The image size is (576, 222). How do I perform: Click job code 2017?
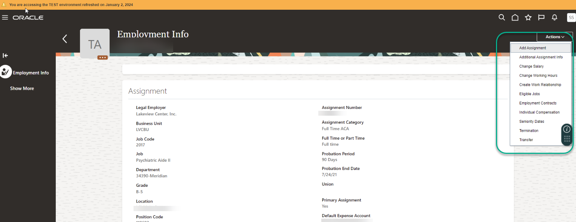click(140, 145)
